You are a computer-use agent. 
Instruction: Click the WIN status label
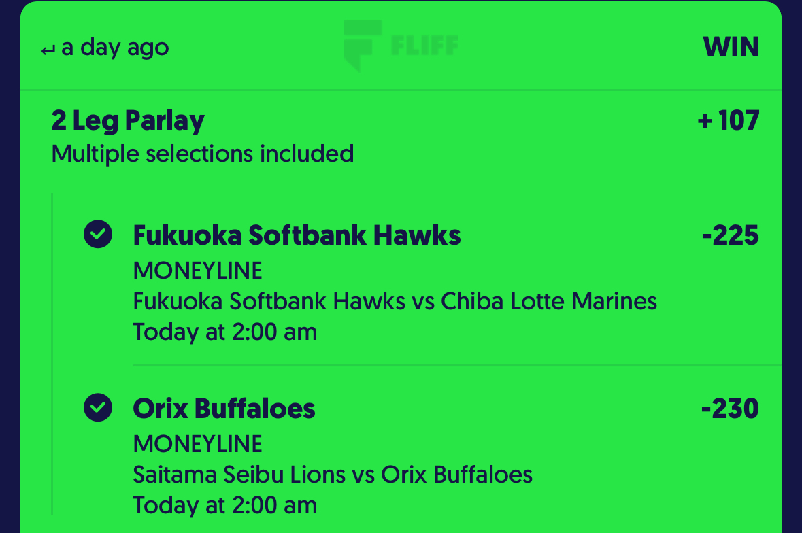click(x=731, y=48)
